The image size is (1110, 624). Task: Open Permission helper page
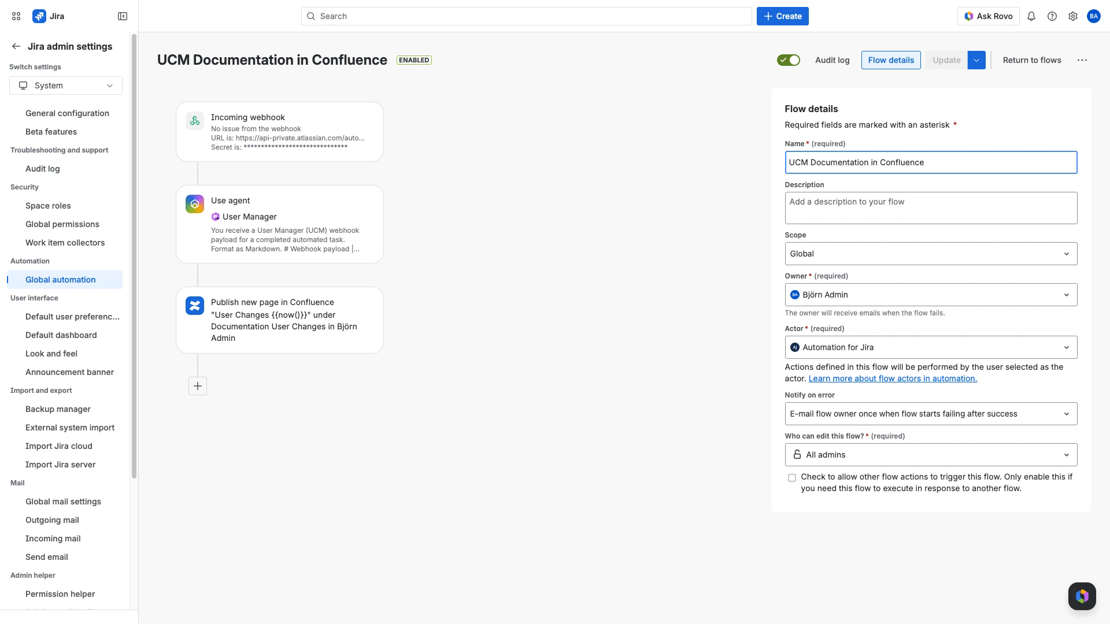tap(60, 594)
